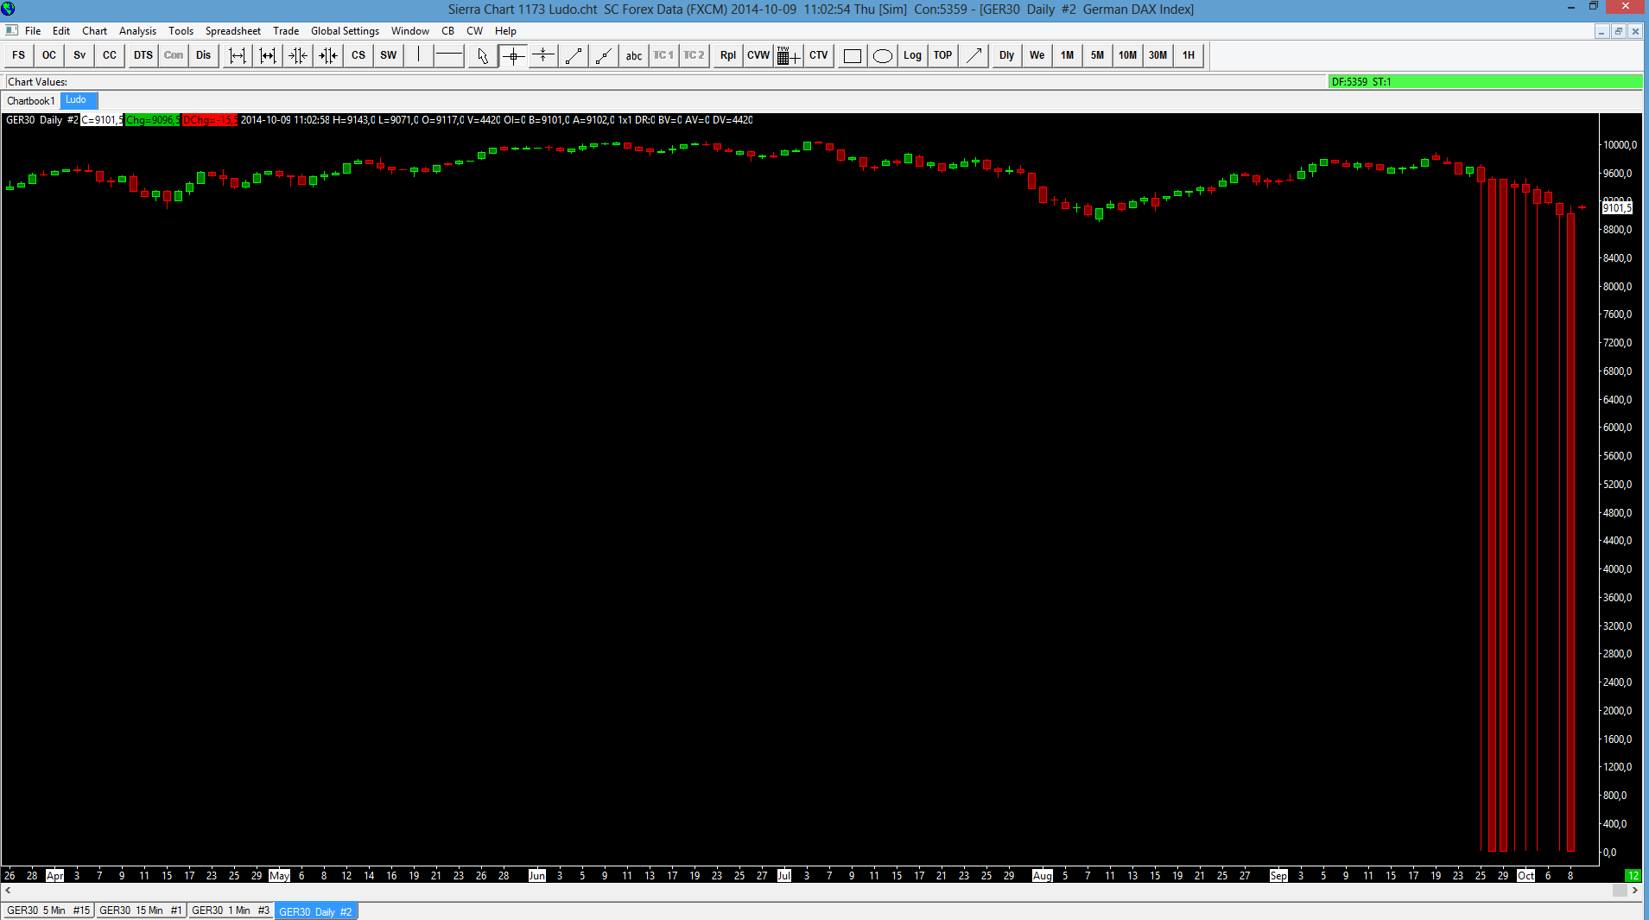Select the horizontal line drawing tool
The height and width of the screenshot is (920, 1649).
[449, 55]
